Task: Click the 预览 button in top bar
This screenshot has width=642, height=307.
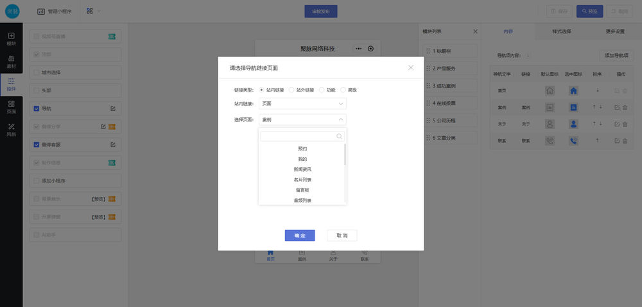Action: pyautogui.click(x=589, y=12)
